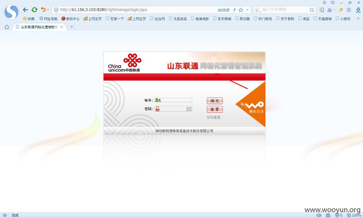This screenshot has width=363, height=218.
Task: Open the virtual keyboard icon in password field
Action: click(189, 109)
